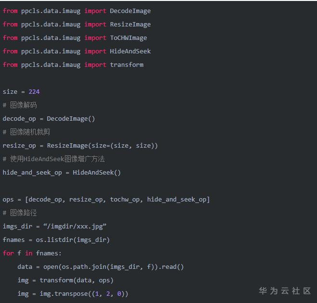Viewport: 317px width, 303px height.
Task: Click 'open(os.path.join(imgs_dir, f)).read()' call
Action: (114, 267)
